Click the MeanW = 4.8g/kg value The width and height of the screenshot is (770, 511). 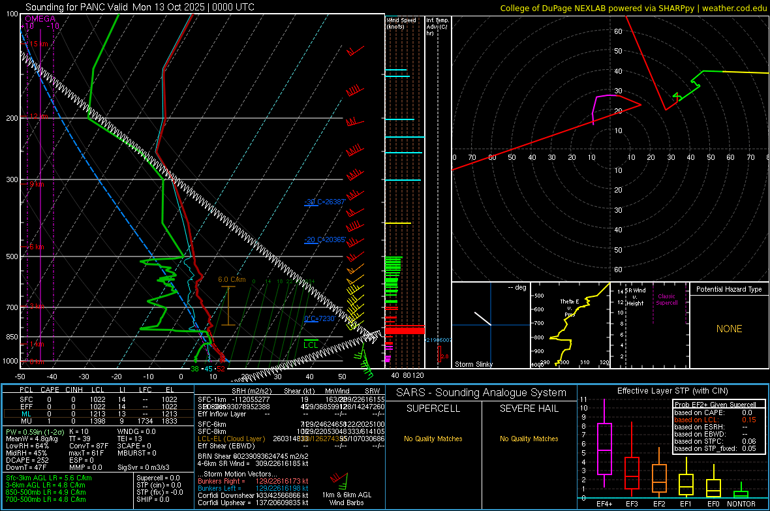32,439
